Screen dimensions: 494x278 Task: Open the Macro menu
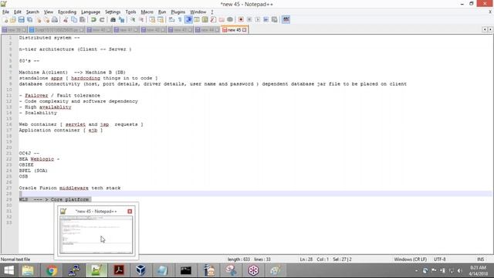click(147, 12)
